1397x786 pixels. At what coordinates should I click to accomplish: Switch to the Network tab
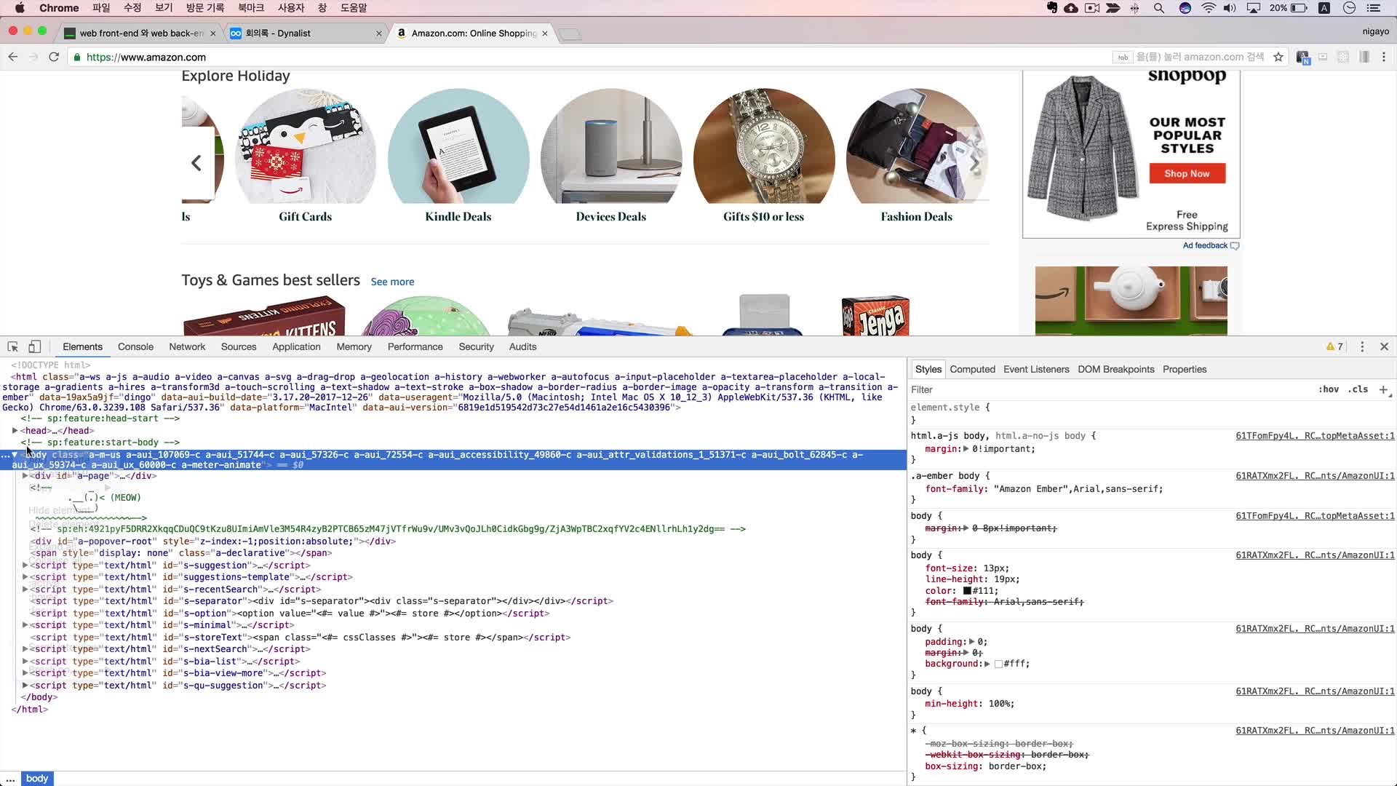[187, 347]
